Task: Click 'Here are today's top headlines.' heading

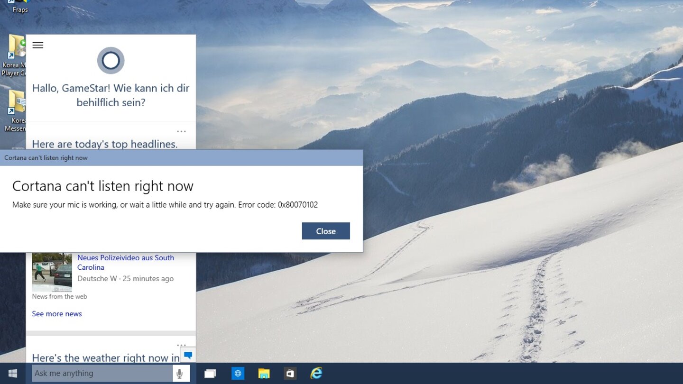Action: pos(105,144)
